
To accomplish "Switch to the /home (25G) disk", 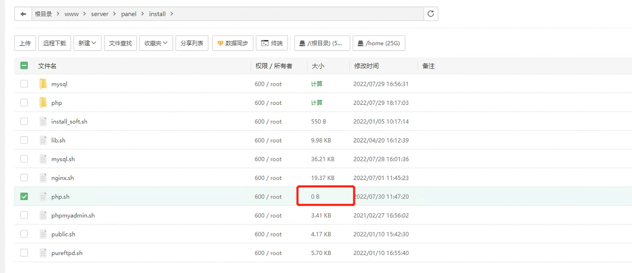I will point(379,43).
